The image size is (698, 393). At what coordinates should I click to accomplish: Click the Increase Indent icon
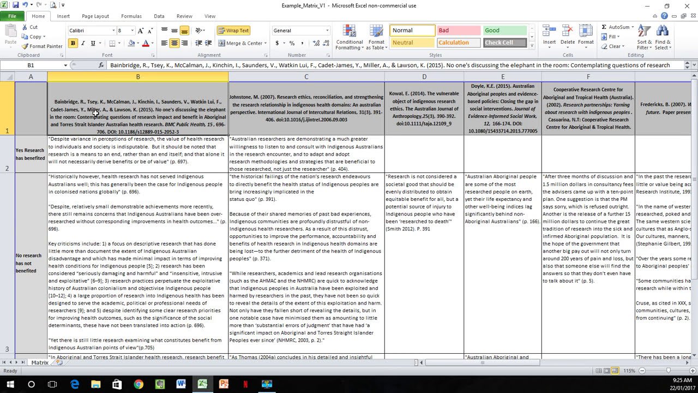[208, 43]
